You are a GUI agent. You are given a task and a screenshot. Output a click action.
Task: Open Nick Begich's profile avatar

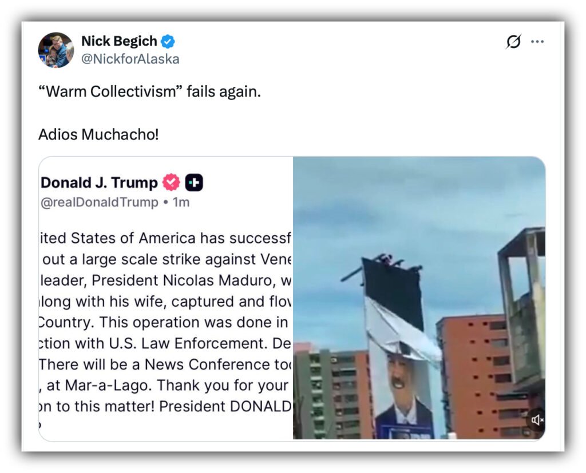coord(56,50)
